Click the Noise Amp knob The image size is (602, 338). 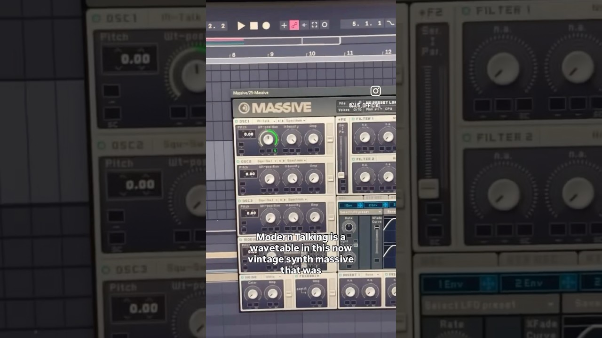pos(272,294)
